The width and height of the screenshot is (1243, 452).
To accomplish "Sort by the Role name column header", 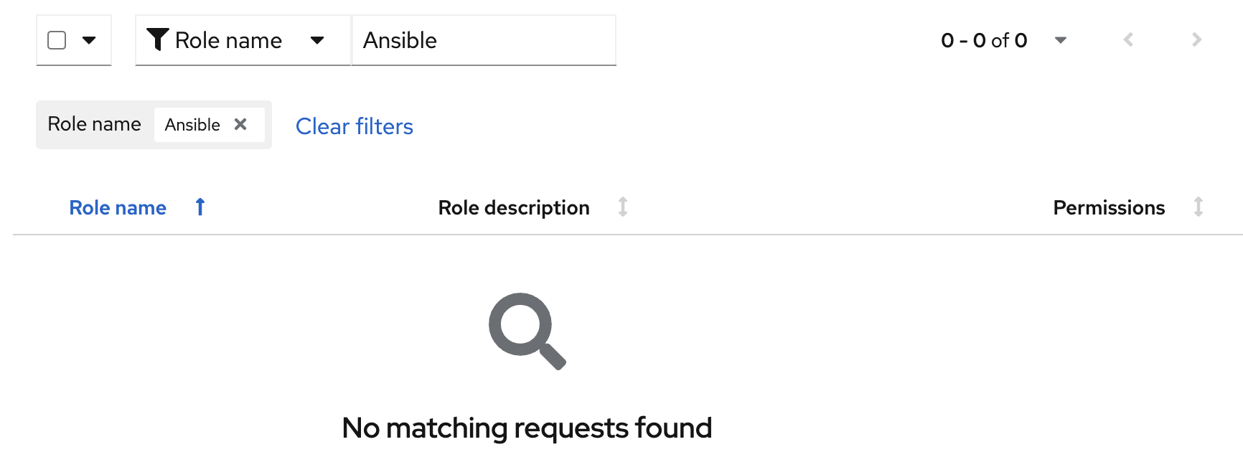I will (118, 207).
